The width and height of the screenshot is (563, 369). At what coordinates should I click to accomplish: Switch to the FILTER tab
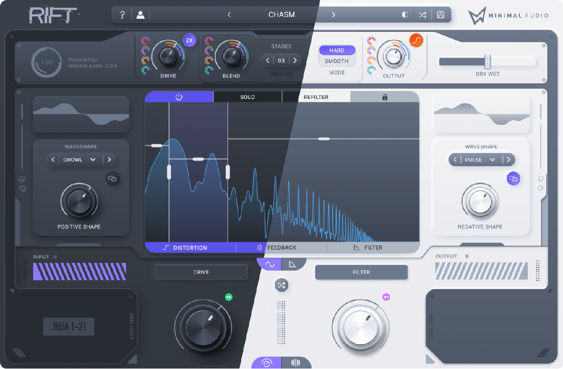click(x=368, y=247)
